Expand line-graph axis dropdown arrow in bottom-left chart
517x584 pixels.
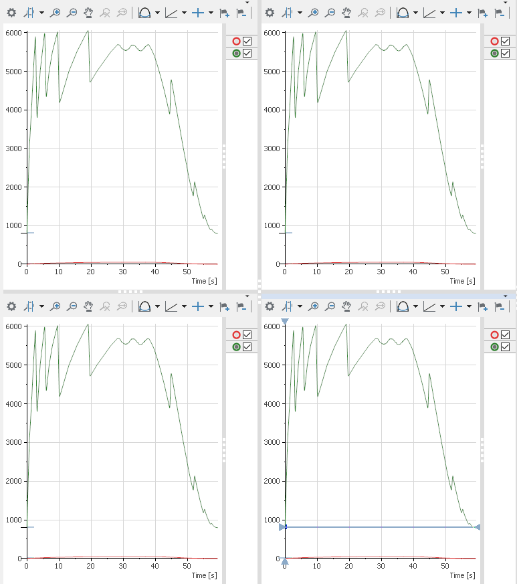coord(183,306)
